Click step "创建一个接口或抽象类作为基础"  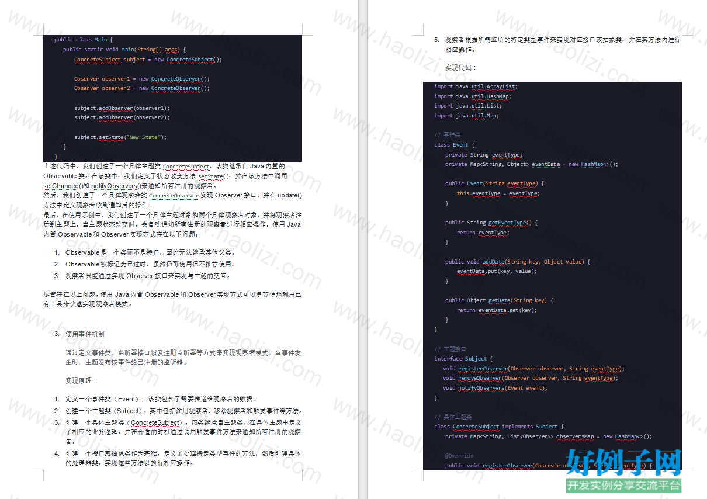click(x=183, y=458)
